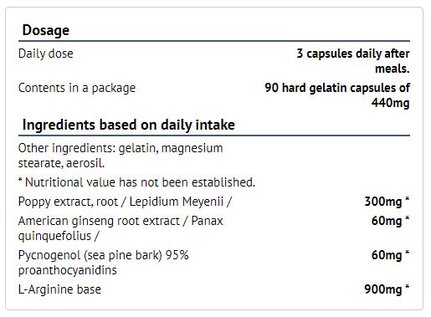Click the Dosage heading

(46, 30)
